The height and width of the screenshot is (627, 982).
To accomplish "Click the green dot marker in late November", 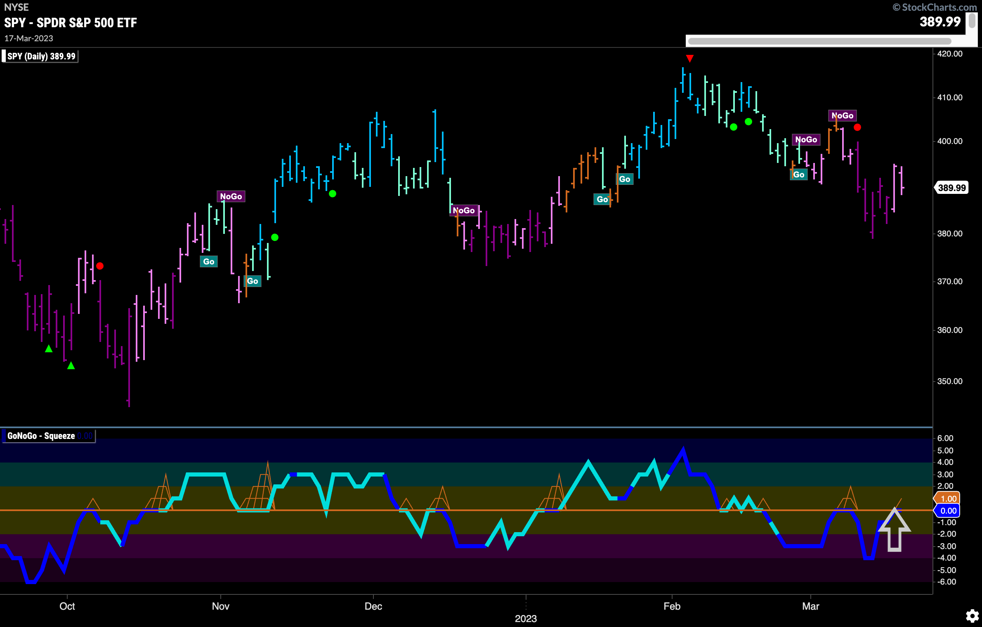I will (x=333, y=193).
